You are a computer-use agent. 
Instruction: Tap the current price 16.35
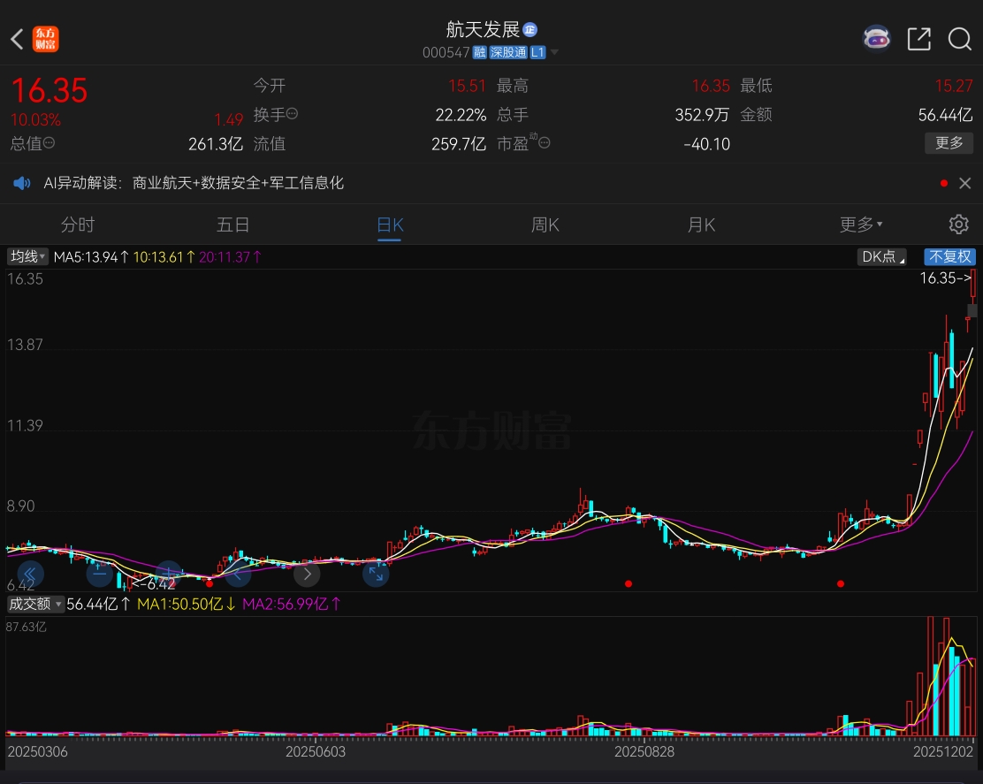point(50,90)
